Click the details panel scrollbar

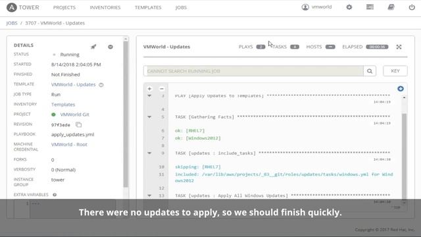coord(126,114)
